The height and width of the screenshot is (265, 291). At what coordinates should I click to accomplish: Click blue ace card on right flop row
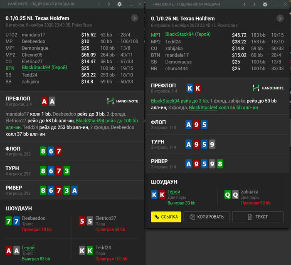tap(189, 125)
